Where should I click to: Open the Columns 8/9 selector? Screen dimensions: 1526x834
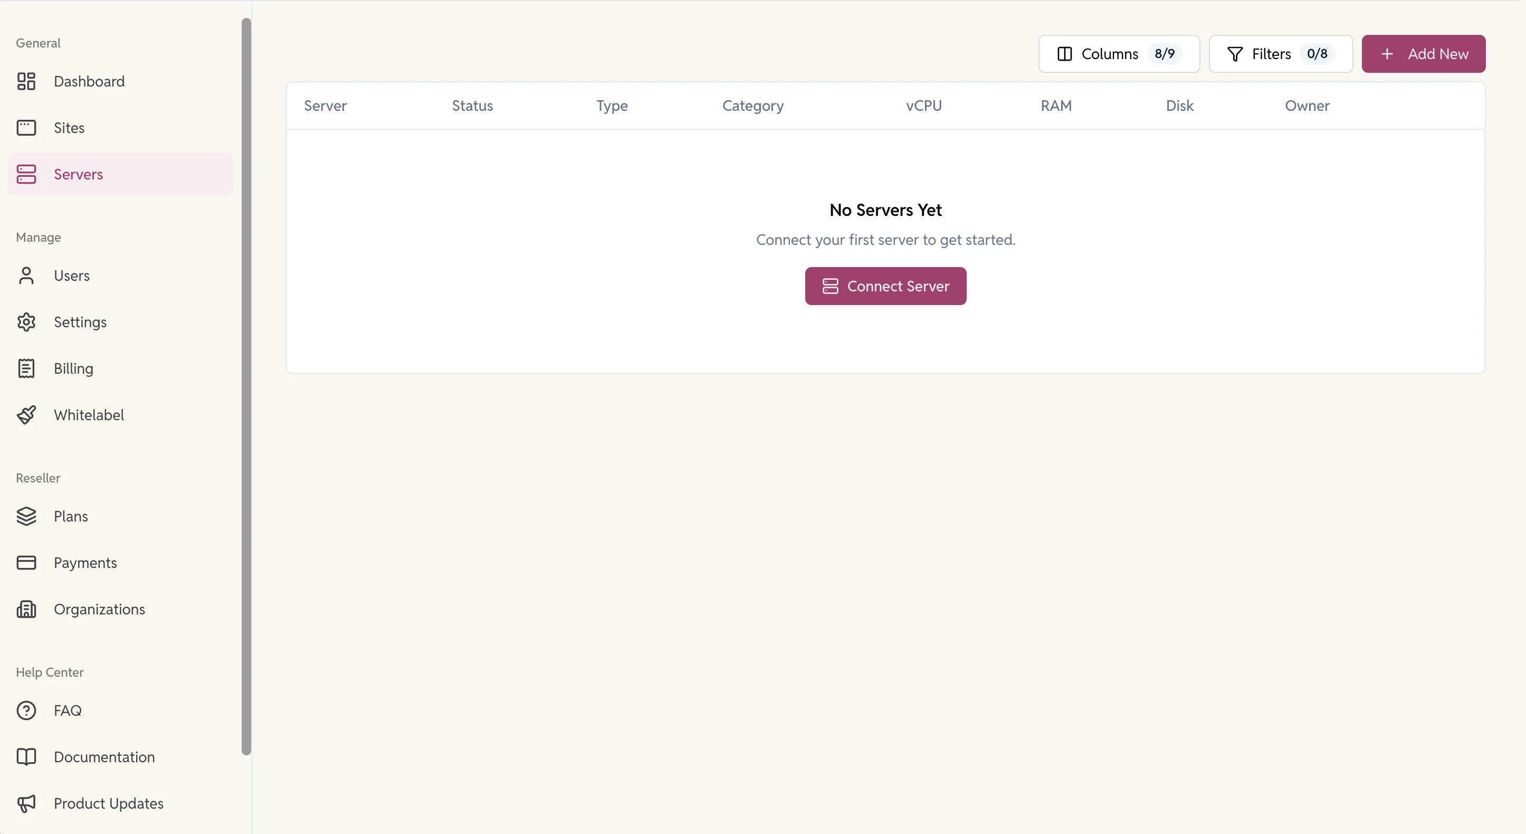(x=1119, y=54)
